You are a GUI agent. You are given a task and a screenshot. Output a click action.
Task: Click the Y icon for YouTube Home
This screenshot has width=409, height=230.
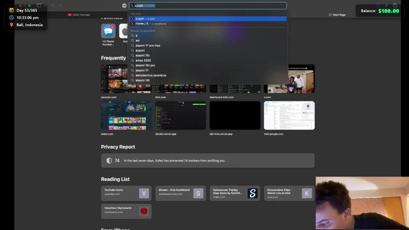pos(144,193)
